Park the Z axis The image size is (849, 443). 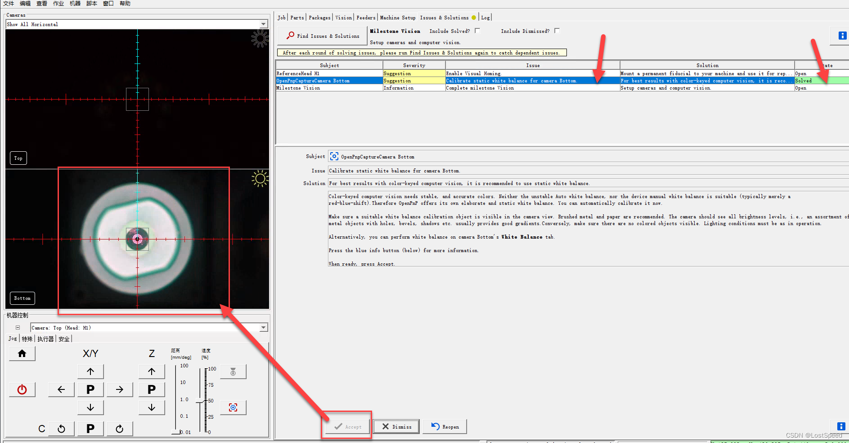152,389
